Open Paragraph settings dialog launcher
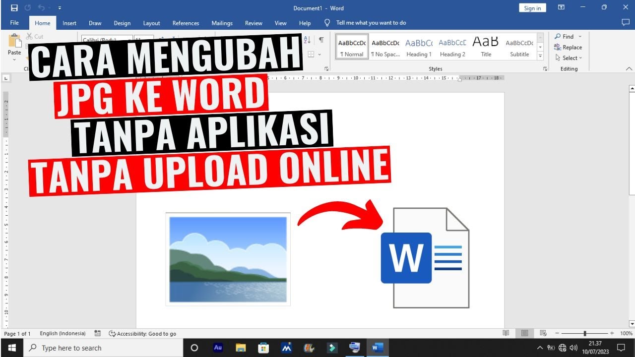 [326, 68]
